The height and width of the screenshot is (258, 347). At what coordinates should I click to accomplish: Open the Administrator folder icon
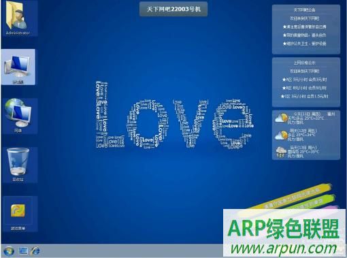coord(18,18)
